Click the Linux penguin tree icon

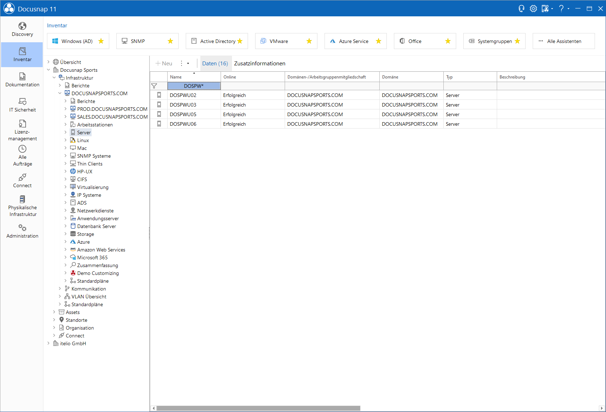pyautogui.click(x=73, y=140)
